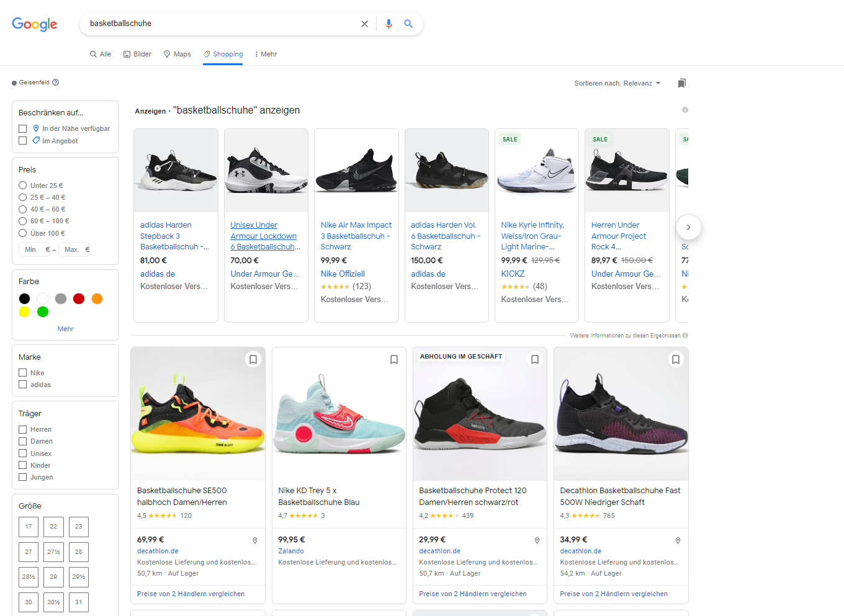Open 'adidas Harden Stepback 3' product link
The width and height of the screenshot is (844, 616).
coord(174,236)
